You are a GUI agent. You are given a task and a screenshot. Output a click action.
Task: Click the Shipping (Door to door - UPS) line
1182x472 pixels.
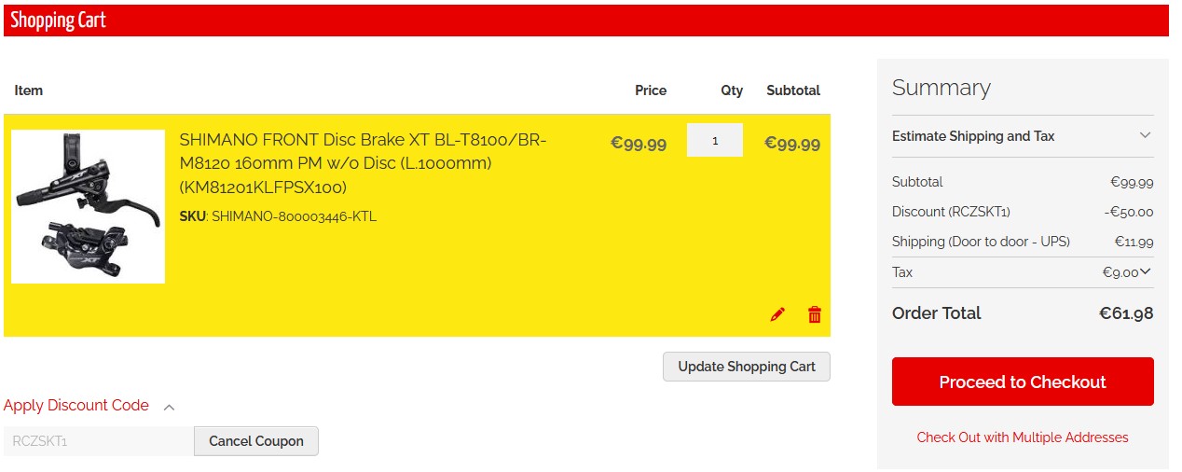tap(981, 242)
